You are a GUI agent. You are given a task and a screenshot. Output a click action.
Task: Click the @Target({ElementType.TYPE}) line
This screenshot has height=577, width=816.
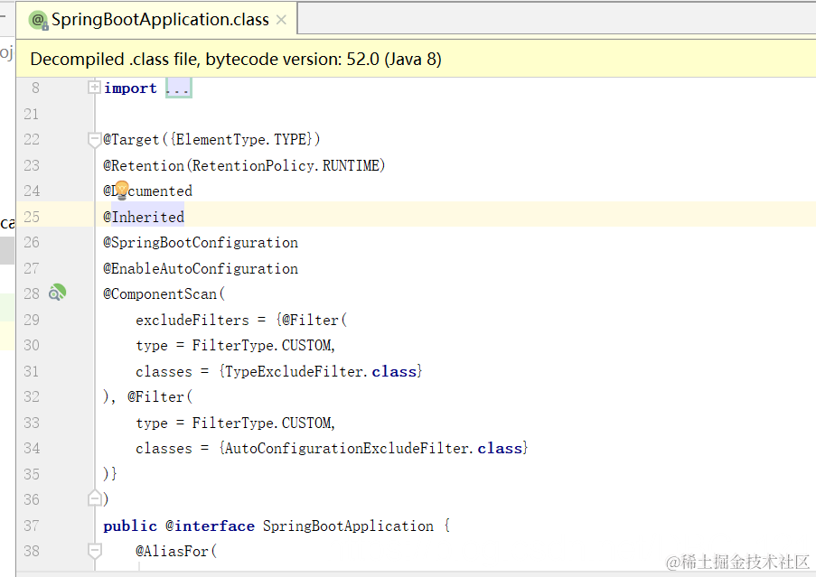point(211,140)
